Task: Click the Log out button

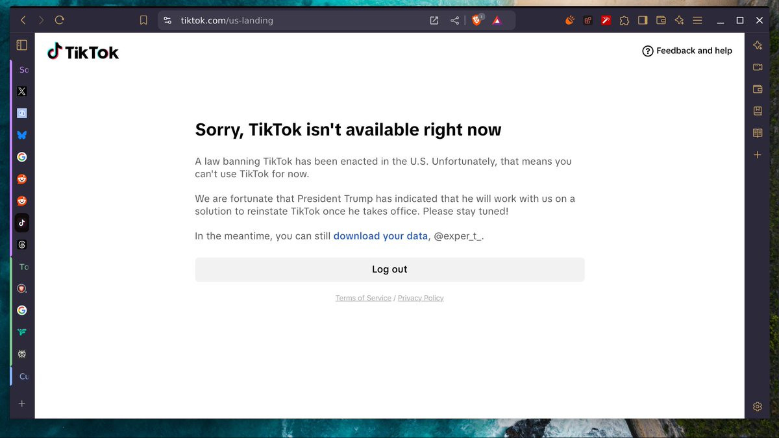Action: (x=389, y=269)
